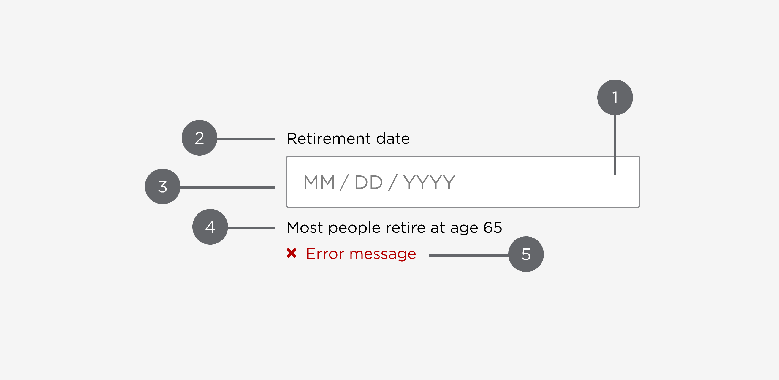779x380 pixels.
Task: Click the YYYY year placeholder
Action: [429, 182]
